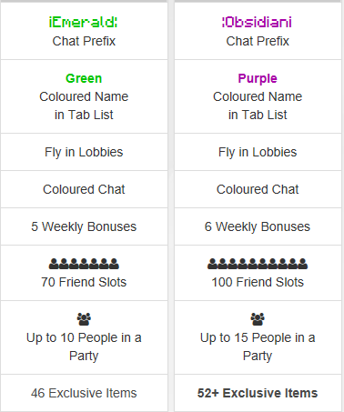Click the party group icon in Obsidian column
This screenshot has height=412, width=344.
[258, 319]
